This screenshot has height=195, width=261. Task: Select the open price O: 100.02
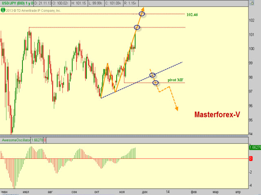point(60,3)
